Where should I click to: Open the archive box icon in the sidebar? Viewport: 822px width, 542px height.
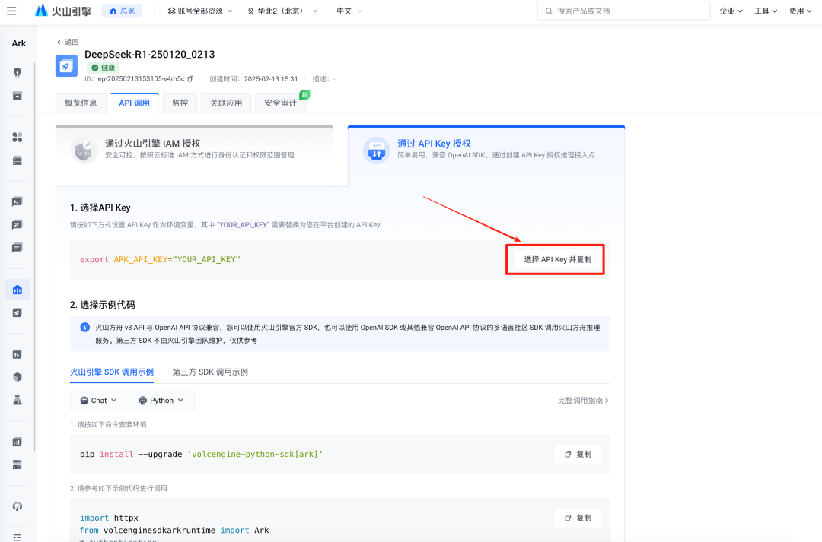point(18,96)
